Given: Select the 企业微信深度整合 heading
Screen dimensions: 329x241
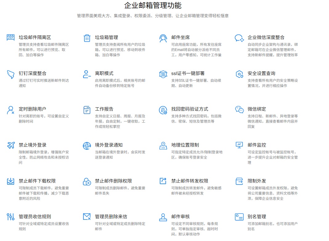Looking at the screenshot, I should point(266,38).
